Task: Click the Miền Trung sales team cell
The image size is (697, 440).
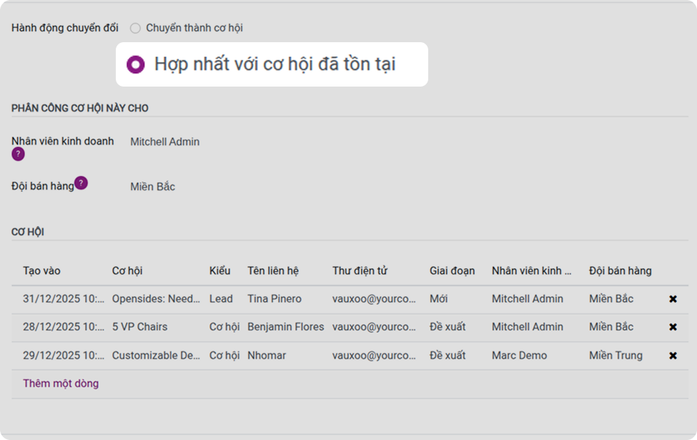Action: [x=616, y=356]
